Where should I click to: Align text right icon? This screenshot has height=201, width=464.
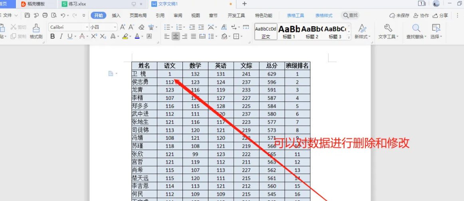click(184, 36)
